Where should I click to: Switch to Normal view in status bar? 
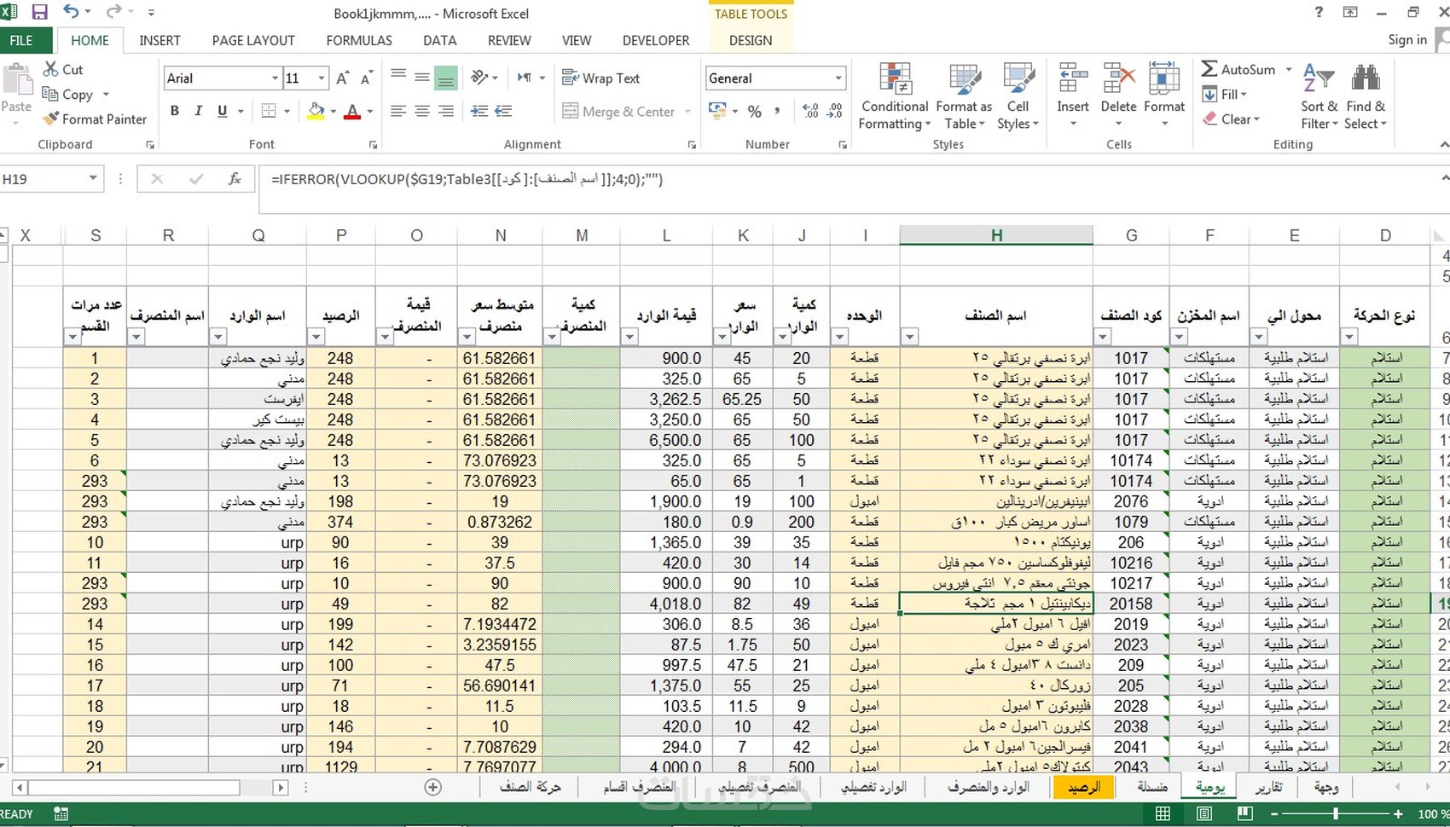(1163, 813)
